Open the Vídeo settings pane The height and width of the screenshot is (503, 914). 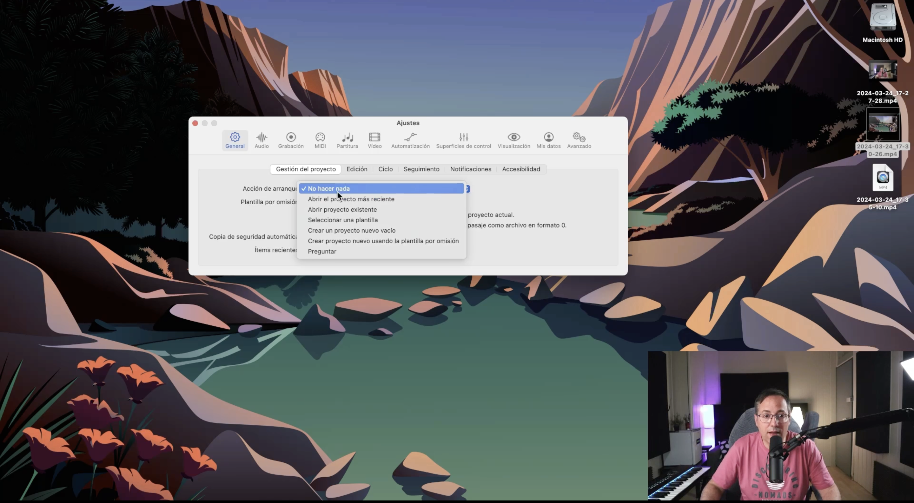point(374,140)
